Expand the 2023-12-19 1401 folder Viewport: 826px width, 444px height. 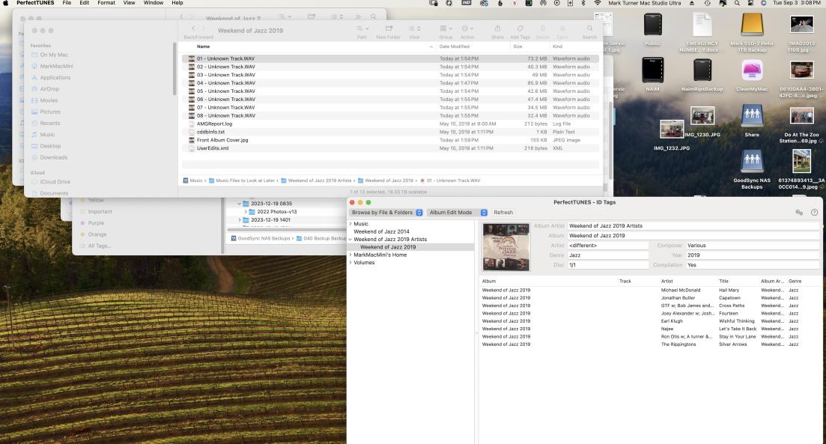coord(239,220)
